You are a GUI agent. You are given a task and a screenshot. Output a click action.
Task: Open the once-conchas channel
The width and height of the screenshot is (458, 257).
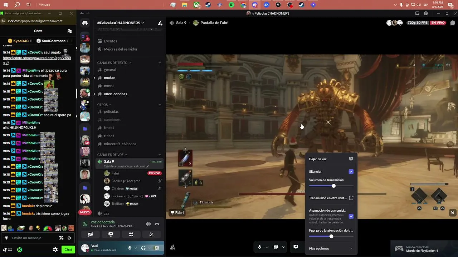(x=129, y=94)
